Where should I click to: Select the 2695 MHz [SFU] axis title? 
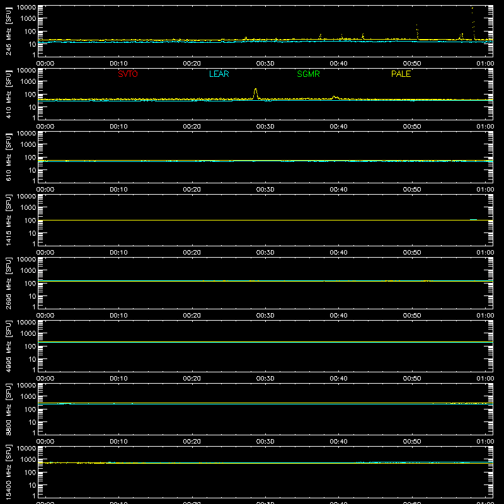9,283
